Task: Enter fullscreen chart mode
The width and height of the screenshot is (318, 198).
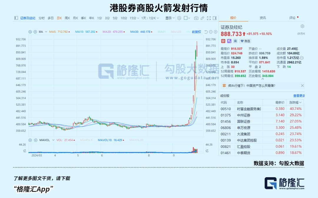Action: (x=209, y=18)
